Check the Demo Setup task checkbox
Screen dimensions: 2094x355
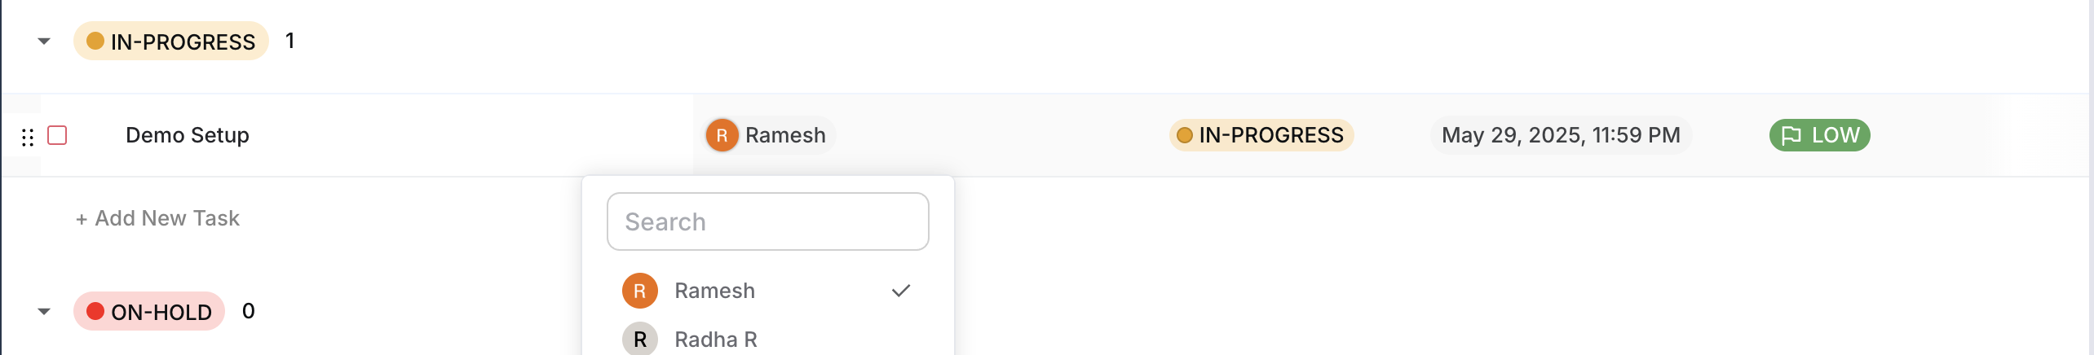[x=57, y=135]
